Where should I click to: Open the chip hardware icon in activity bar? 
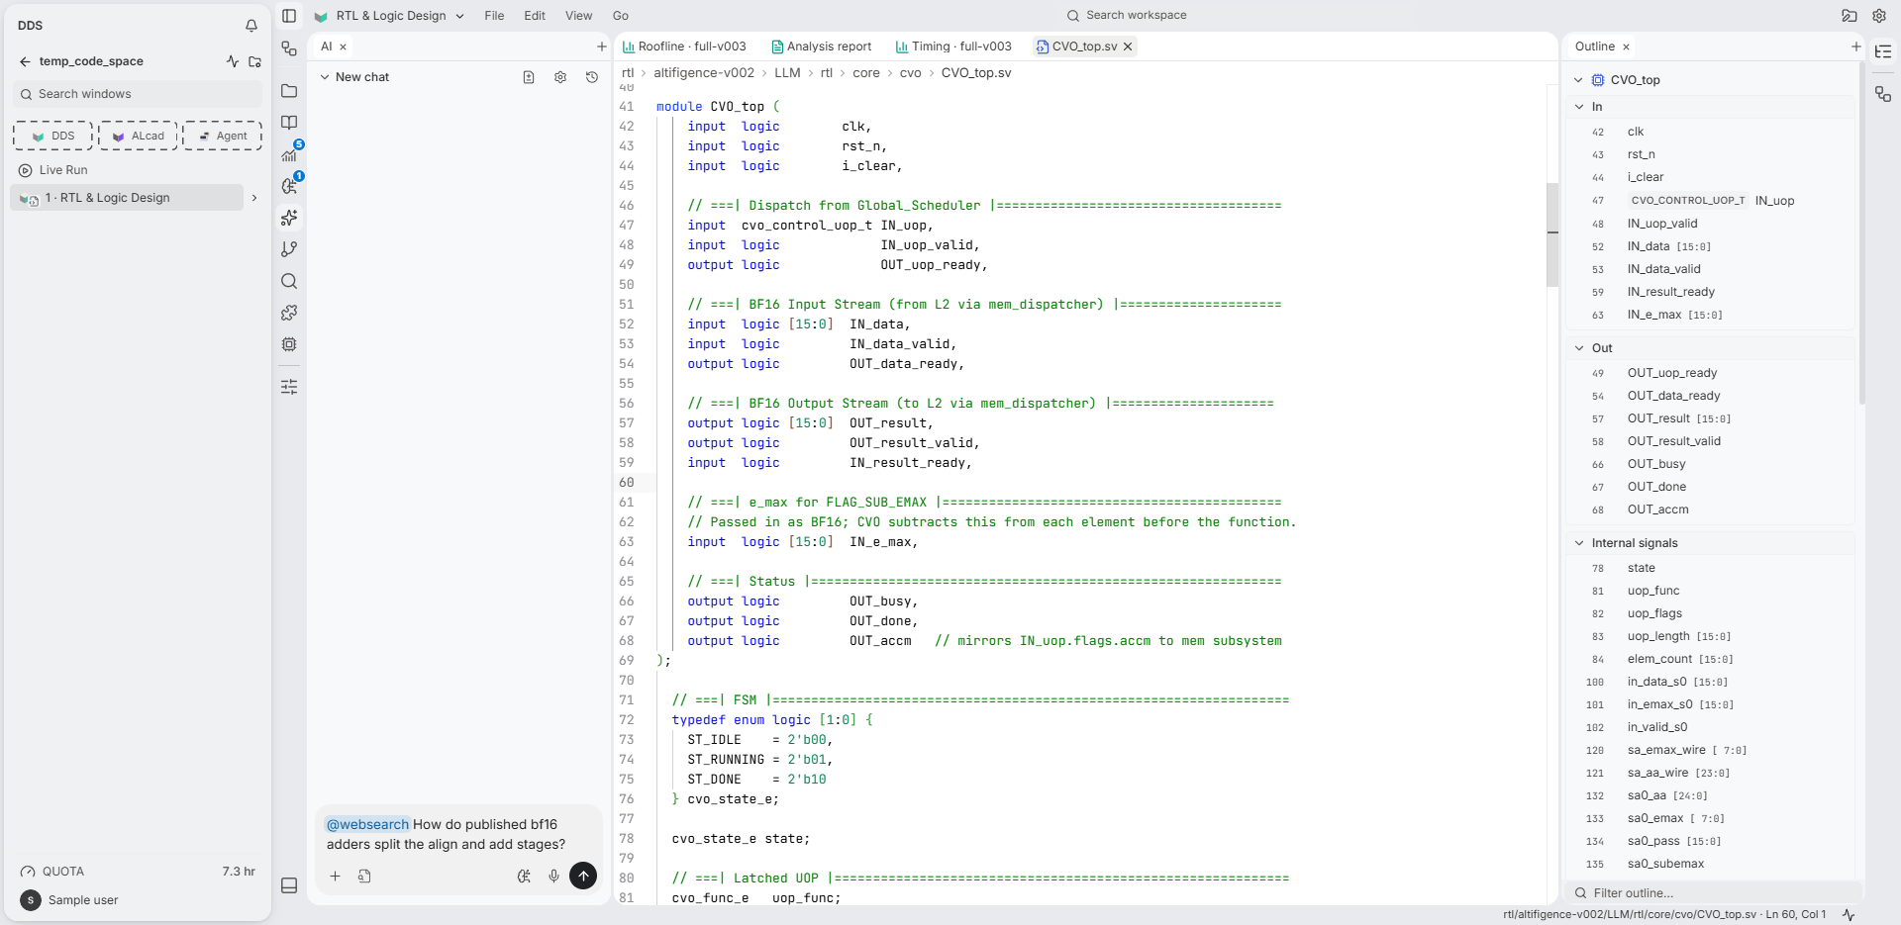tap(289, 344)
